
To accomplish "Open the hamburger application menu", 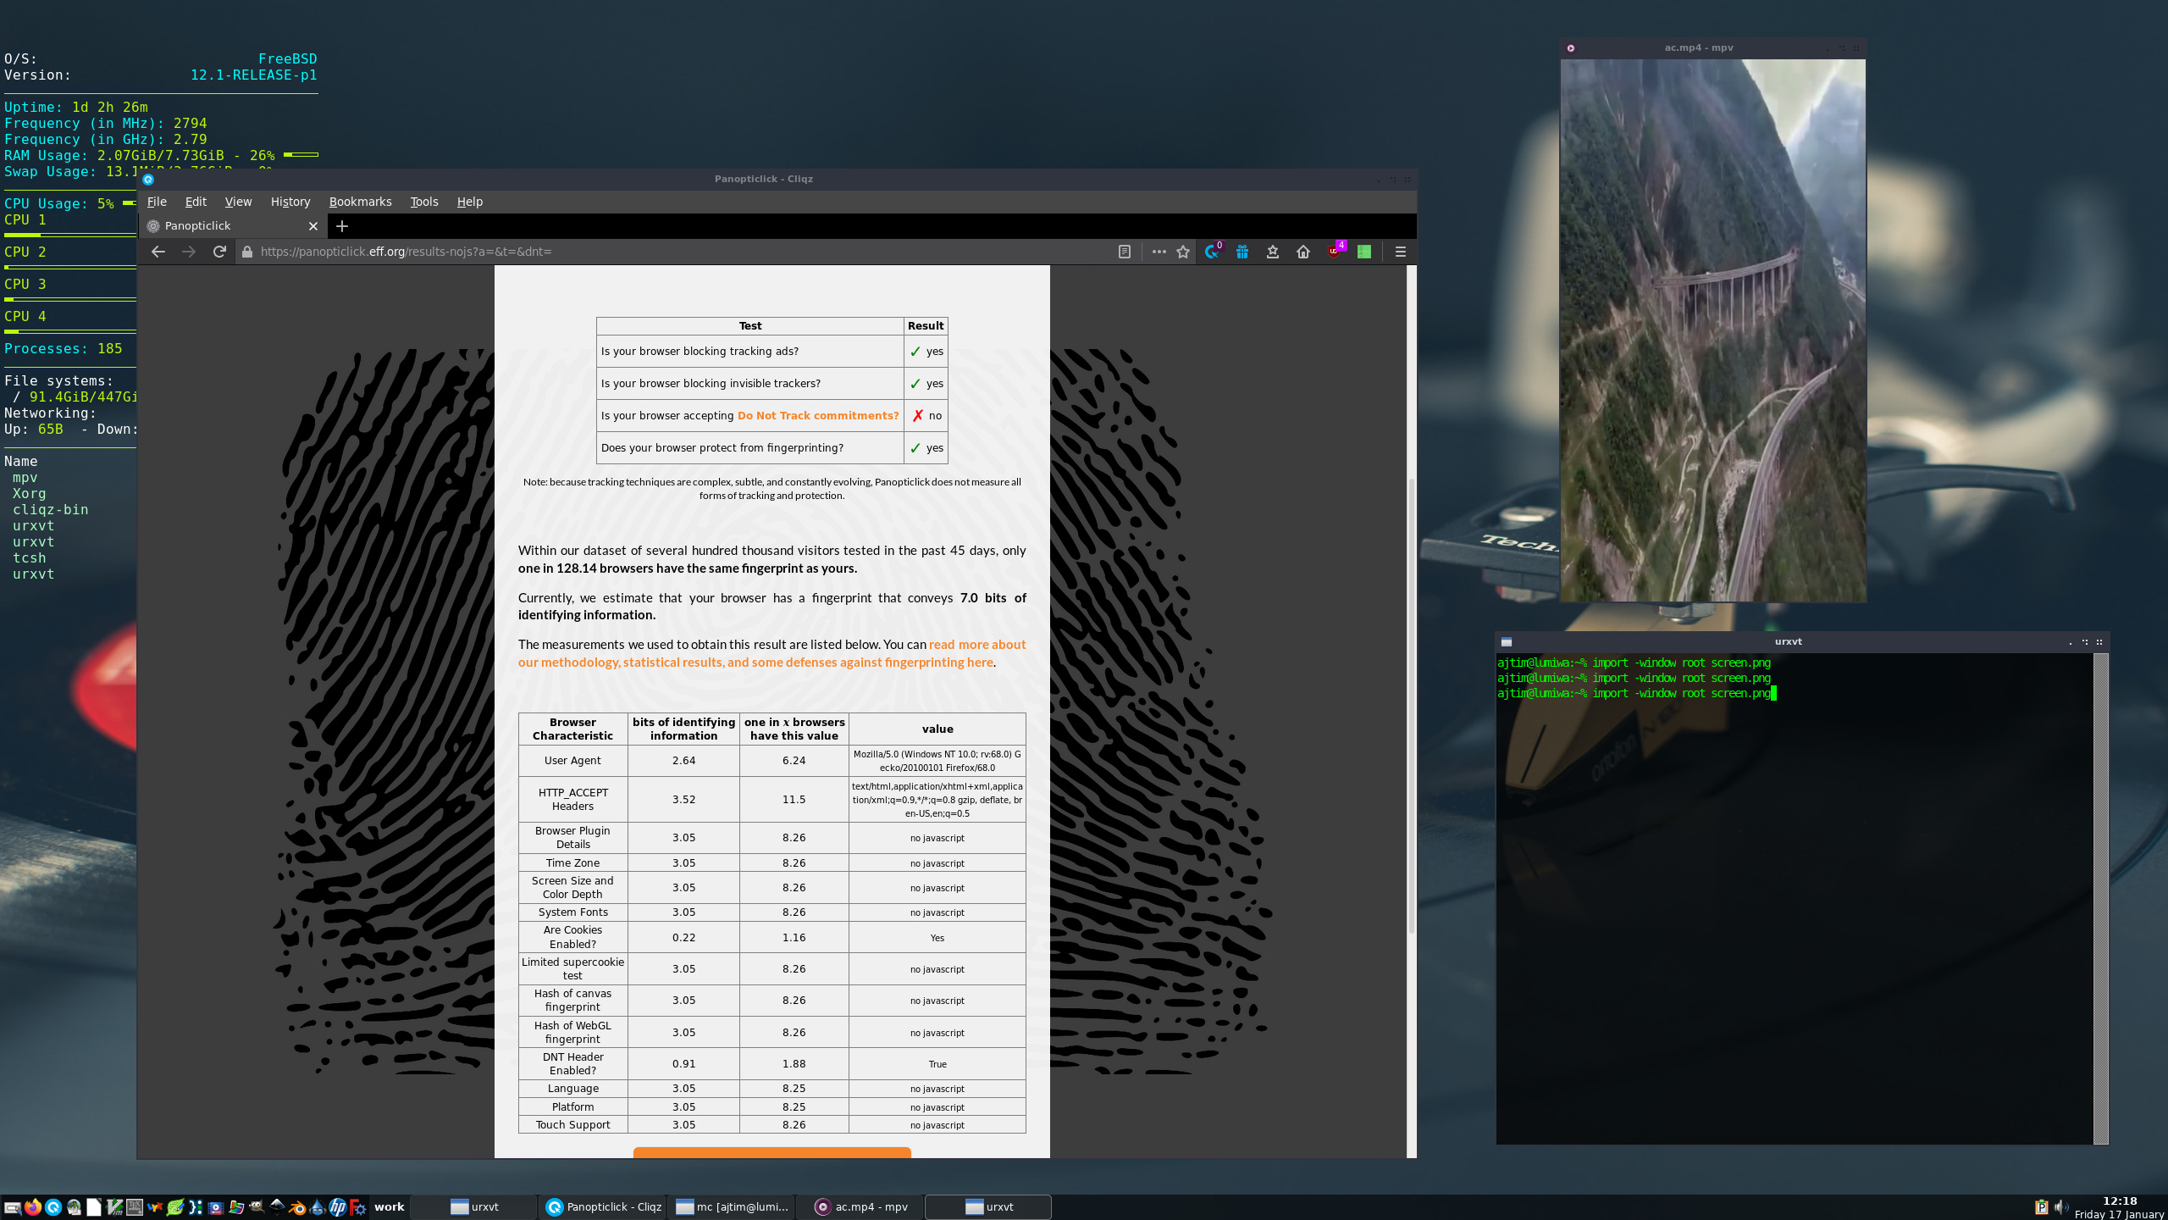I will tap(1401, 252).
